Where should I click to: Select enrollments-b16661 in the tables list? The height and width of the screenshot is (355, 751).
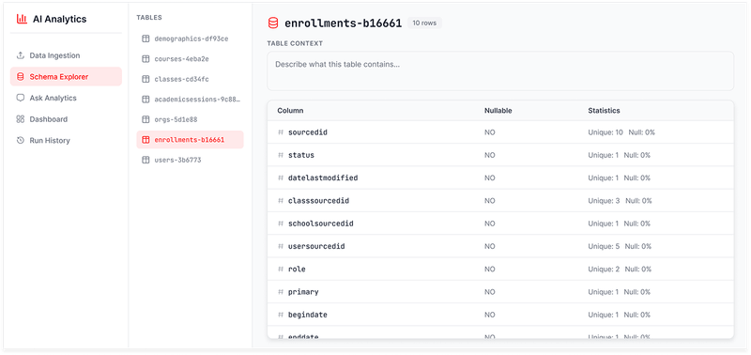click(191, 140)
